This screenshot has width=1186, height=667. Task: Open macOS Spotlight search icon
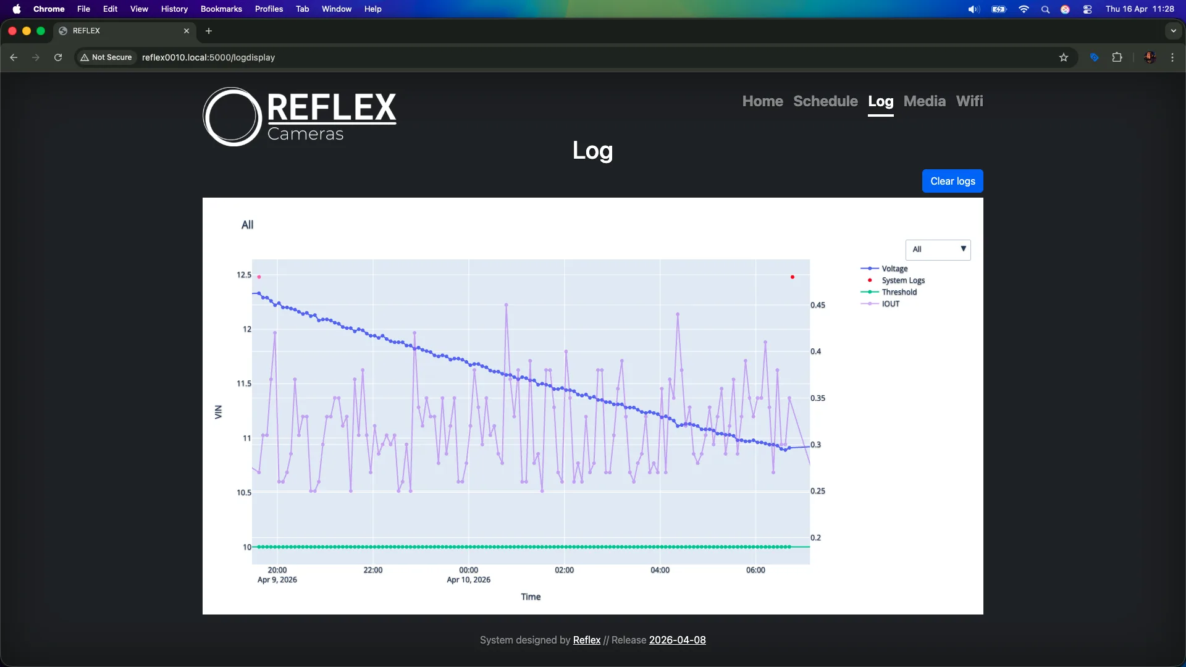pyautogui.click(x=1045, y=9)
